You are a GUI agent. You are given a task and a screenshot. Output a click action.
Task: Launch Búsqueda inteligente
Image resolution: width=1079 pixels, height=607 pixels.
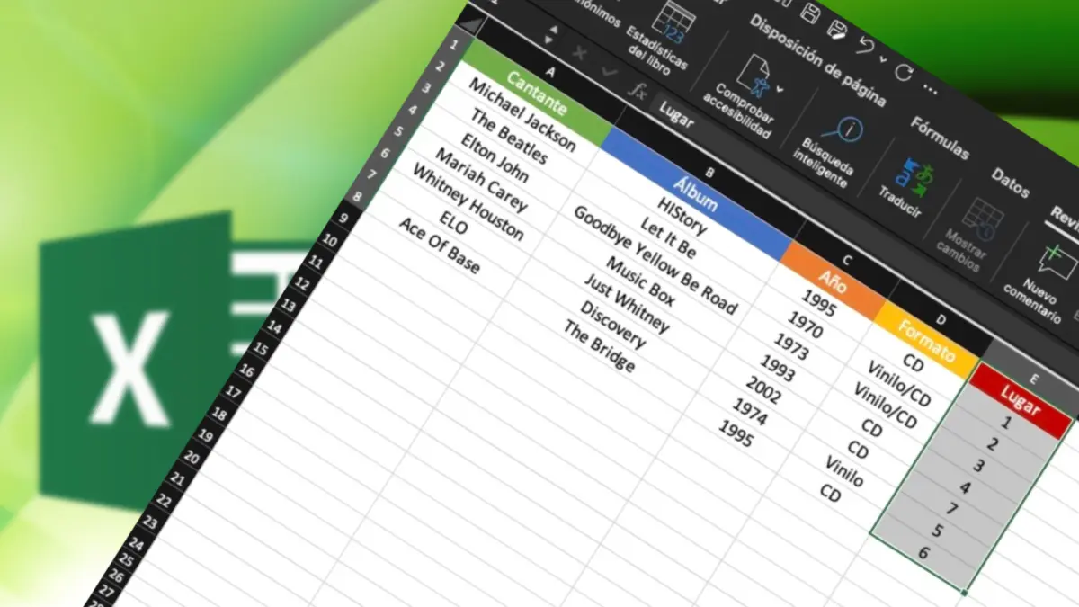click(x=841, y=131)
